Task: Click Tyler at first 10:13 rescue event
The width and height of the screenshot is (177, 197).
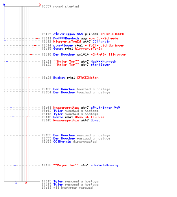Action: [x=58, y=181]
